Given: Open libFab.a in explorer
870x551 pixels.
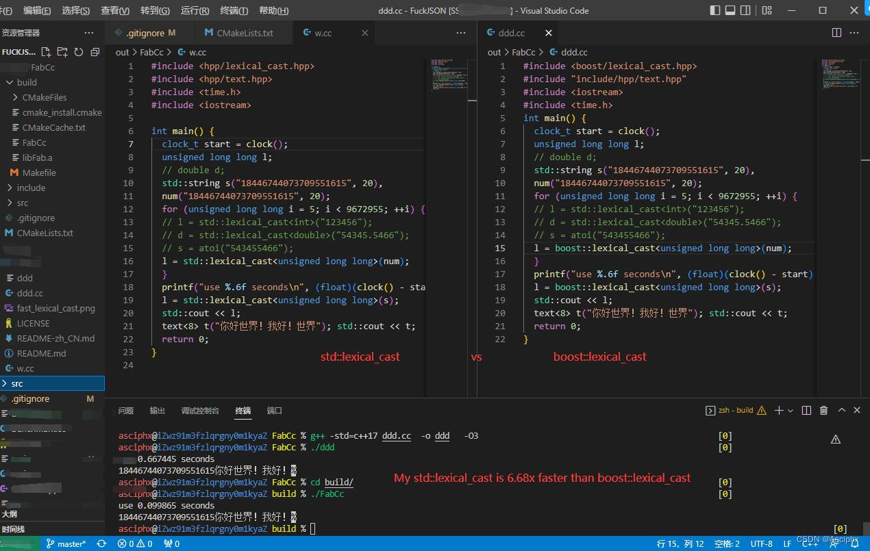Looking at the screenshot, I should pyautogui.click(x=53, y=157).
